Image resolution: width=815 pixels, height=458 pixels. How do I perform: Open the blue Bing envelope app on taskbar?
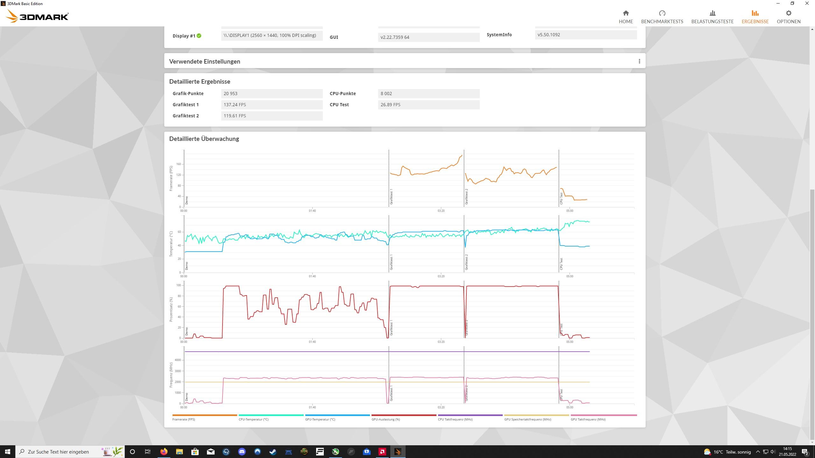(366, 452)
